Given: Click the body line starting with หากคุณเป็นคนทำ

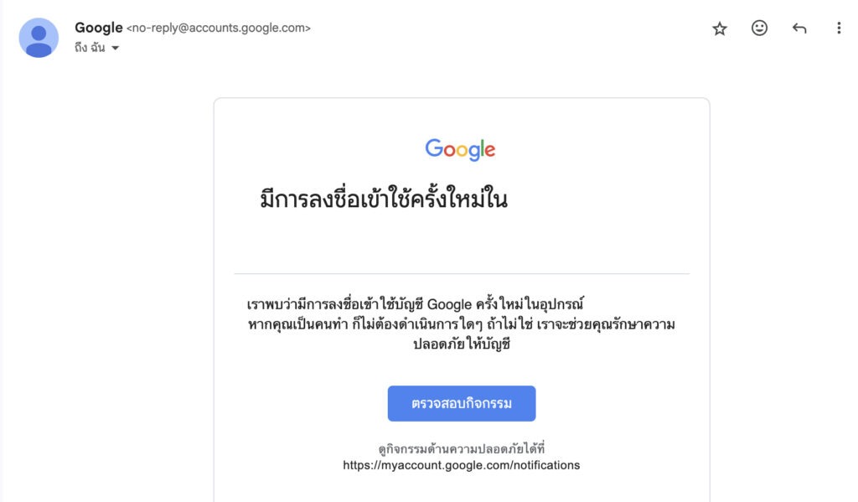Looking at the screenshot, I should [461, 323].
